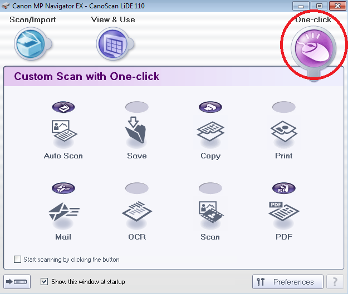Select the One-click tab label
The width and height of the screenshot is (348, 294).
pos(313,19)
